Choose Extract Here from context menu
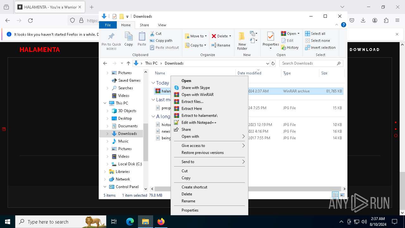This screenshot has height=228, width=405. [x=209, y=109]
